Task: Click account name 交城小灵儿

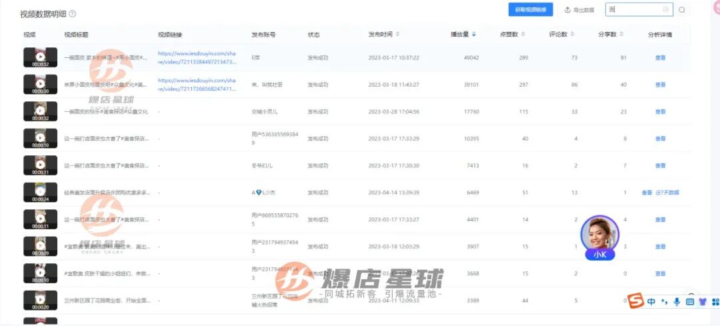Action: (x=265, y=111)
